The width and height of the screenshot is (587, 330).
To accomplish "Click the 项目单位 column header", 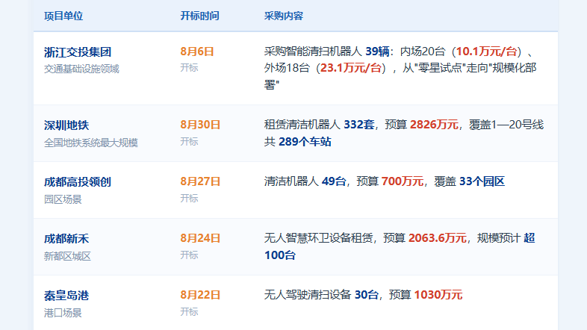I will [63, 16].
